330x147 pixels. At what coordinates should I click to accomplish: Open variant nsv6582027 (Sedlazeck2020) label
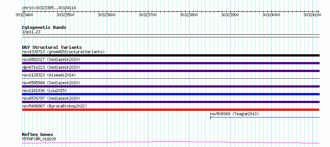[x=51, y=59]
